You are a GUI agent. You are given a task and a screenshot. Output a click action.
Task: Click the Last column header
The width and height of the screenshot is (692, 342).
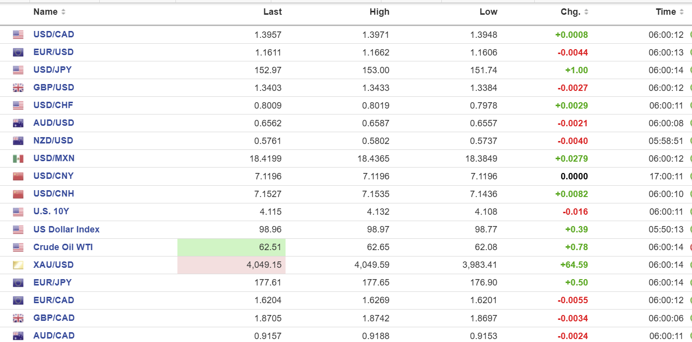point(272,12)
